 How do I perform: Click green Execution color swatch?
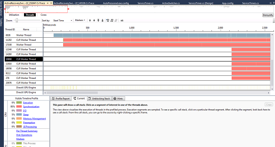[19, 102]
